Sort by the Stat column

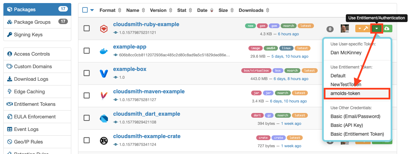[x=185, y=10]
